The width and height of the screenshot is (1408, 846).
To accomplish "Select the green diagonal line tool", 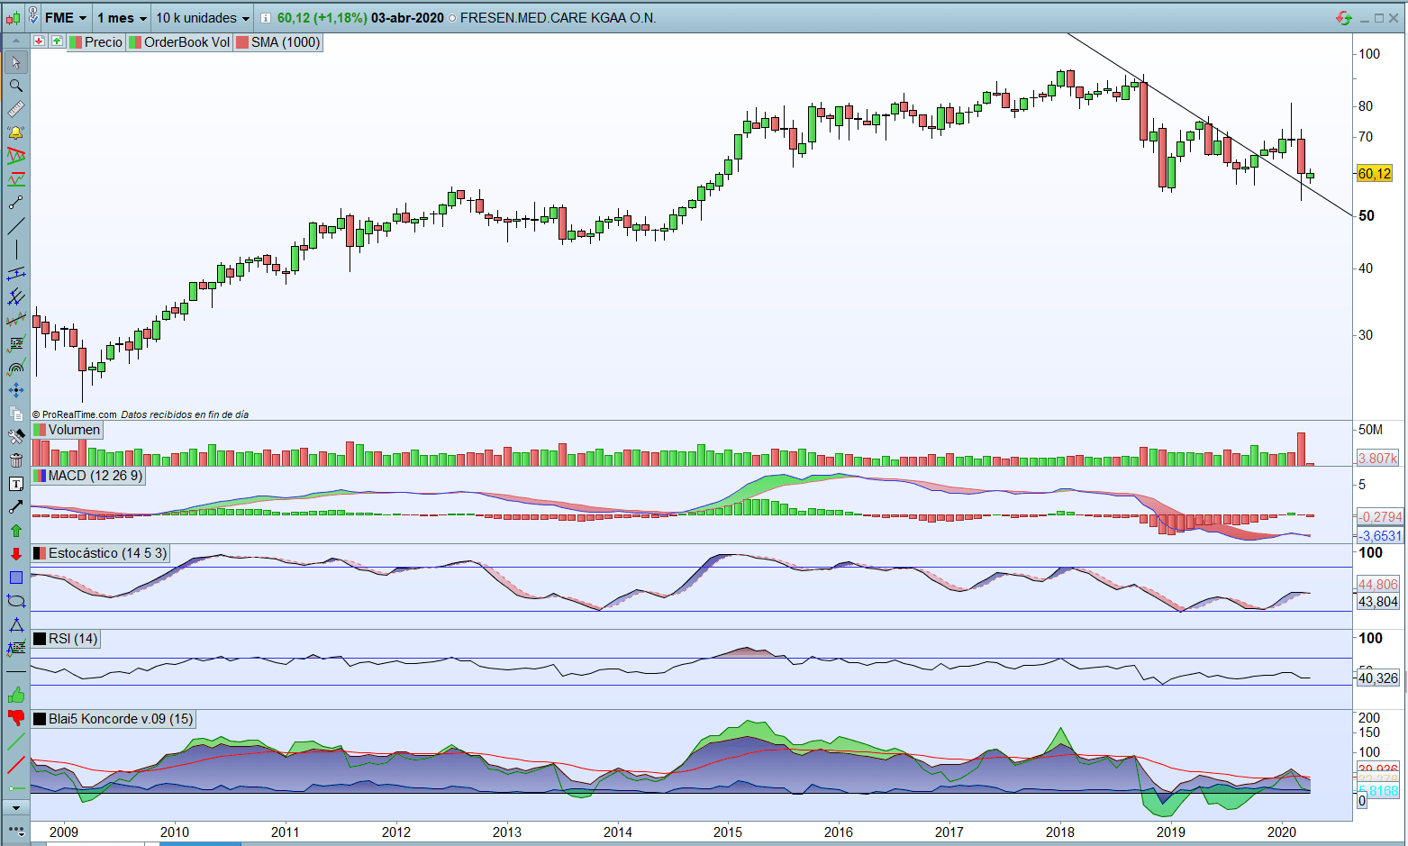I will [15, 741].
